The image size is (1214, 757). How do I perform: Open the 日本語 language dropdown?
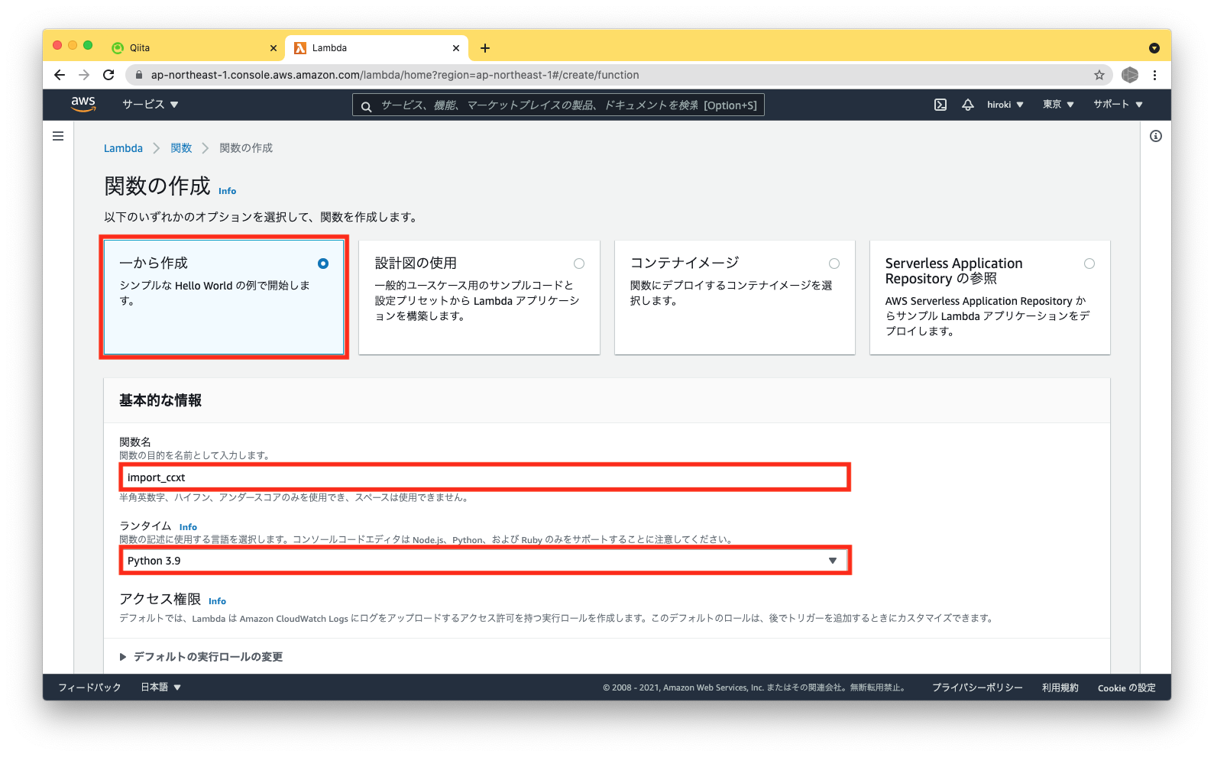161,687
